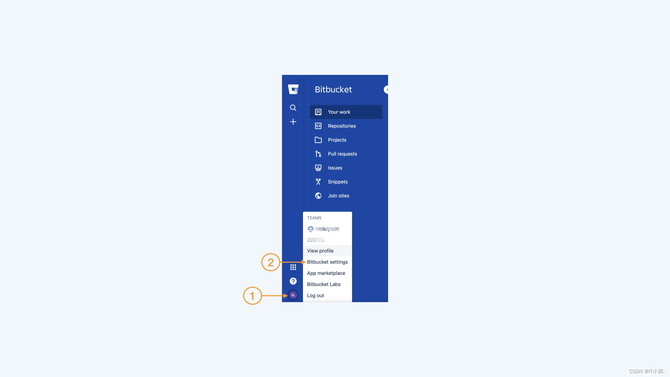
Task: Expand the user avatar menu
Action: 293,295
